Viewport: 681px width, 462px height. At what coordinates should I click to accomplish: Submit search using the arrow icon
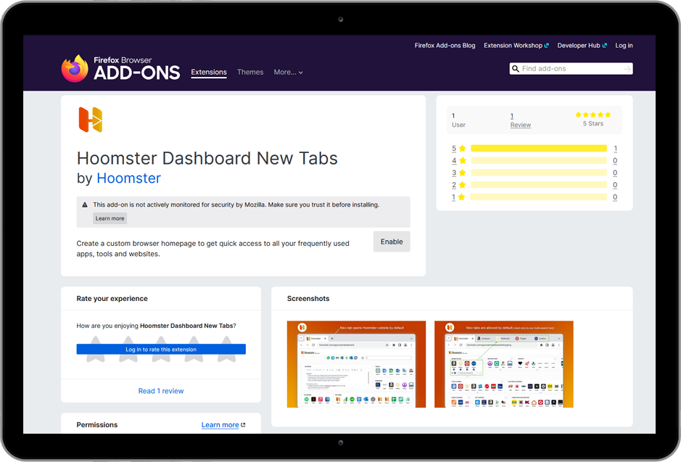tap(627, 69)
